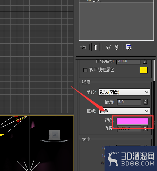Click the pin stack icon
The image size is (157, 171).
point(83,47)
